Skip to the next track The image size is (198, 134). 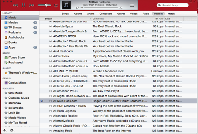coord(32,6)
